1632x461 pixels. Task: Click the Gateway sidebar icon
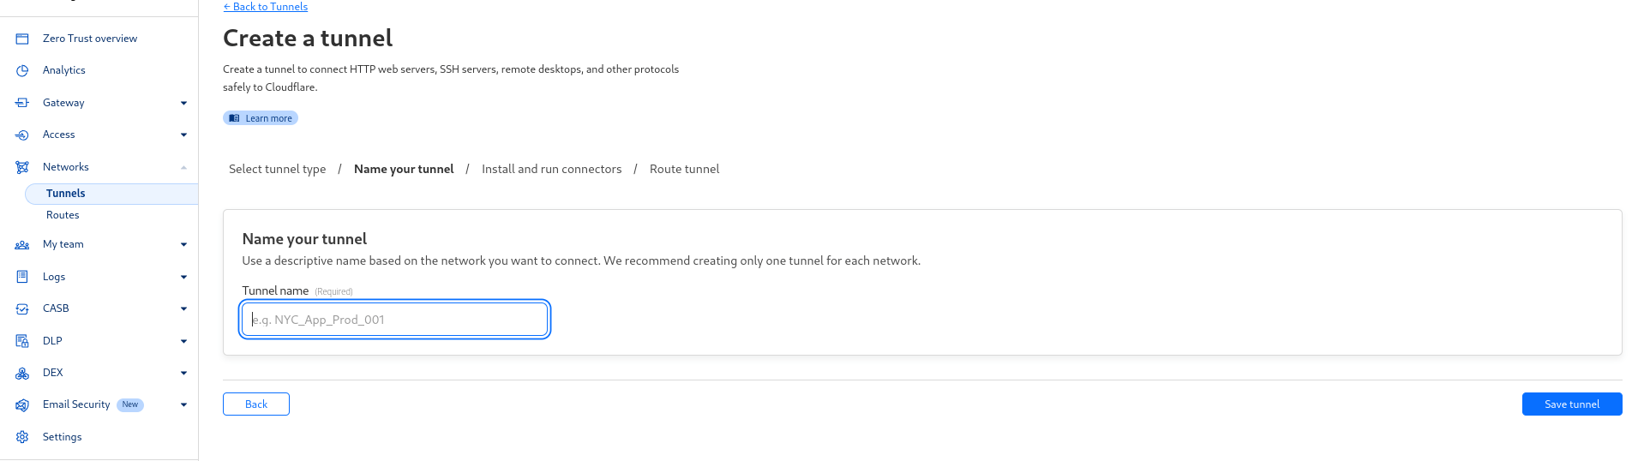(x=22, y=103)
